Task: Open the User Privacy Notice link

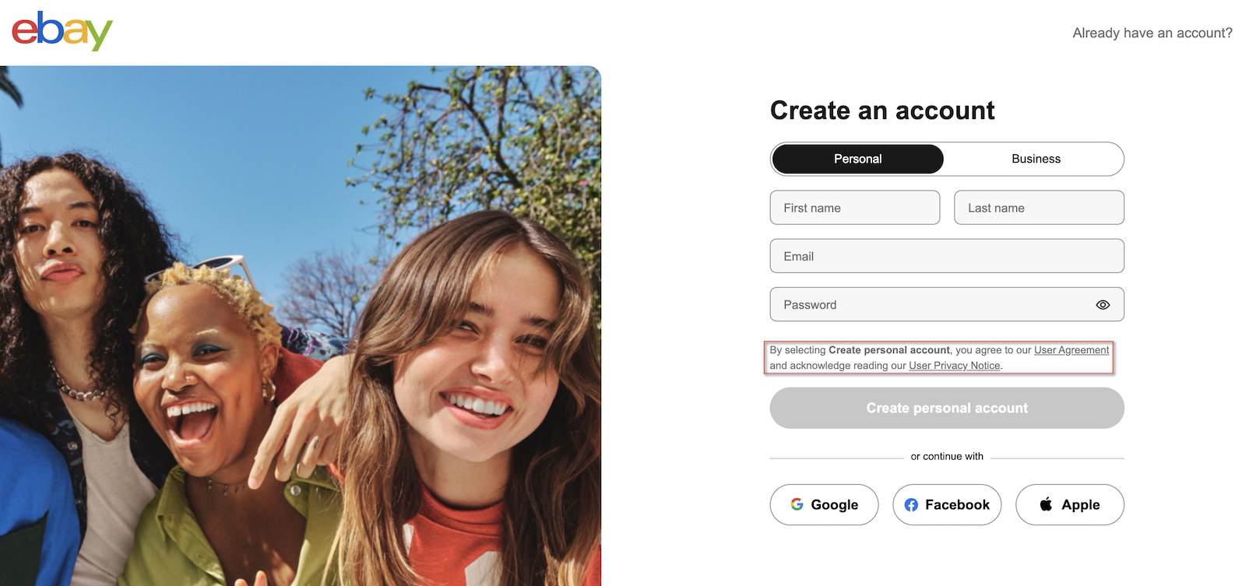Action: [x=954, y=366]
